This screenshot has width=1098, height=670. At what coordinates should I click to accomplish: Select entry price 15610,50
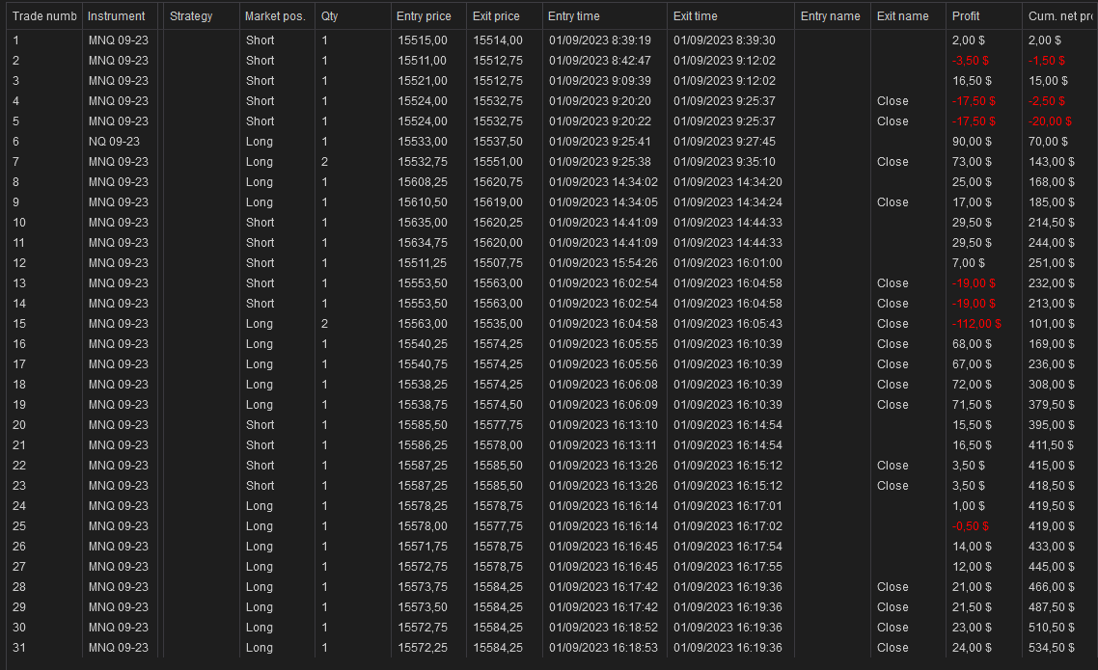(x=423, y=202)
